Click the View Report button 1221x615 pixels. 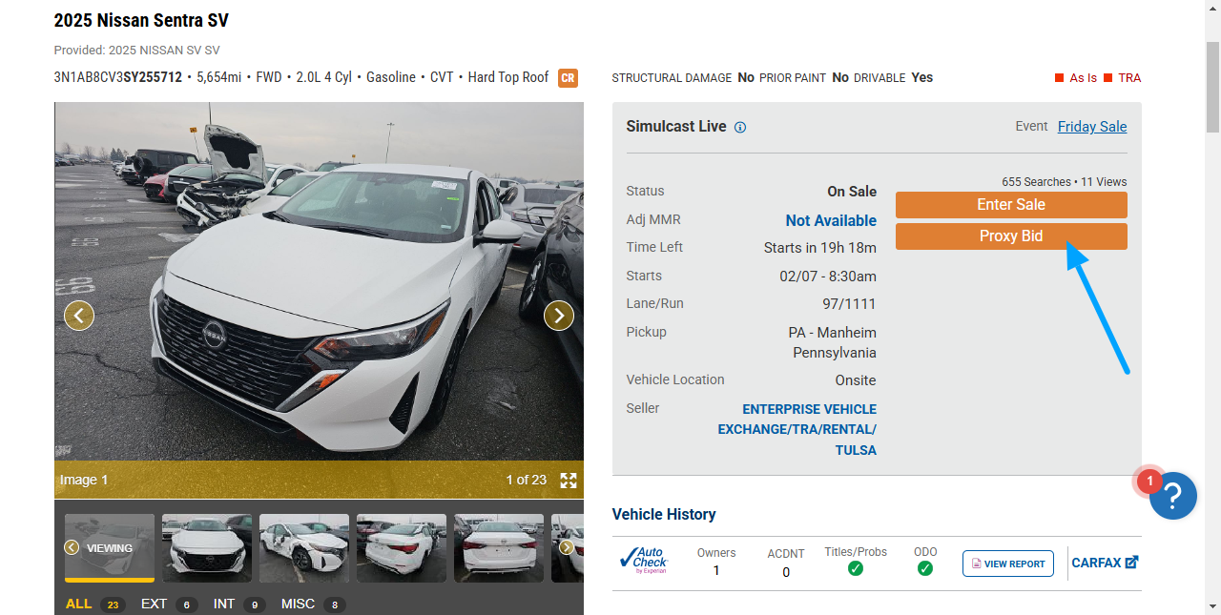pyautogui.click(x=1007, y=564)
